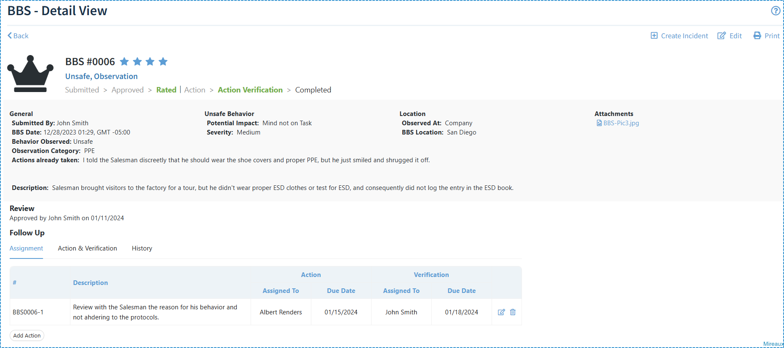Open the BBS-Pic3.jpg attachment
Image resolution: width=784 pixels, height=348 pixels.
(x=621, y=123)
